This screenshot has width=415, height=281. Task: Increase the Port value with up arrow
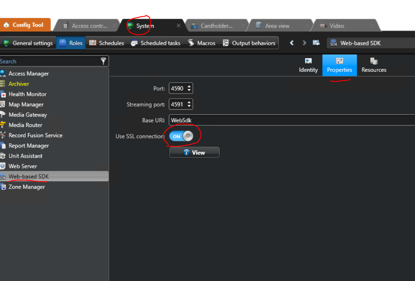point(189,87)
